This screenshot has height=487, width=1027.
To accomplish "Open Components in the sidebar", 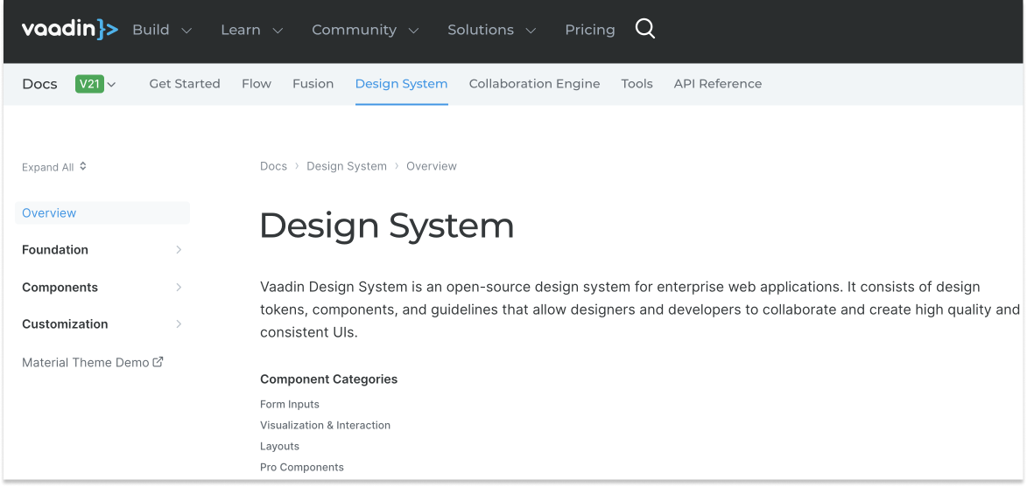I will coord(60,288).
